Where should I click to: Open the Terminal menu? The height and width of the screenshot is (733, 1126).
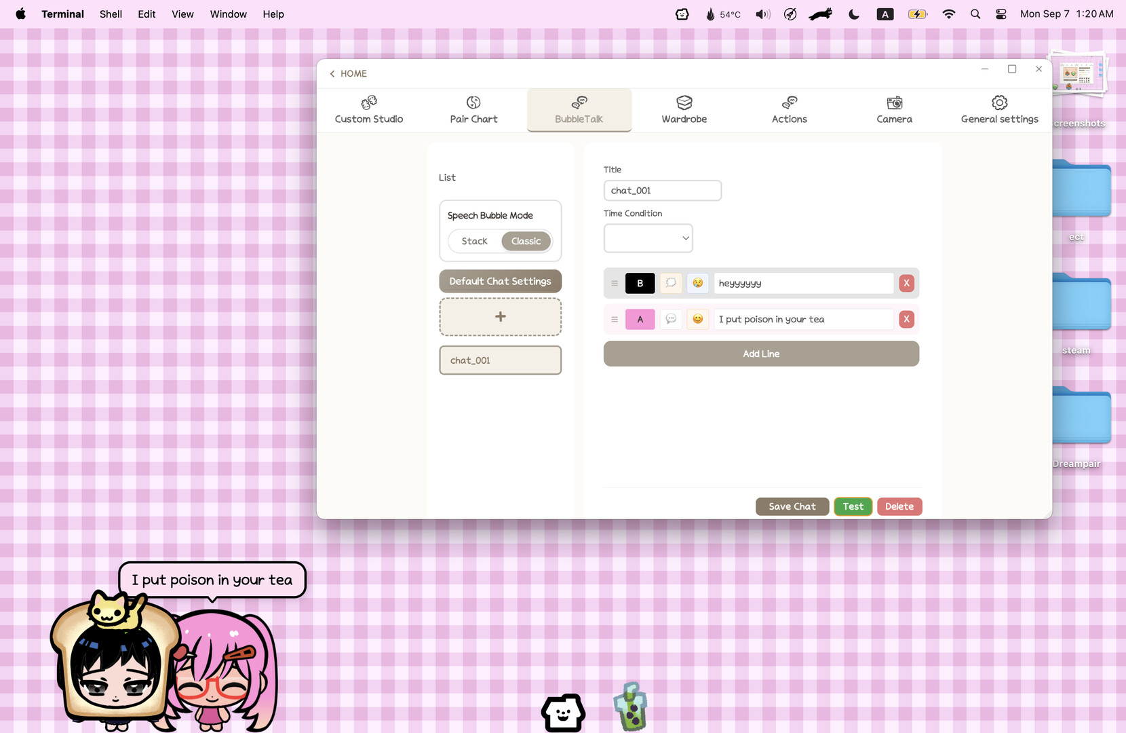(62, 14)
